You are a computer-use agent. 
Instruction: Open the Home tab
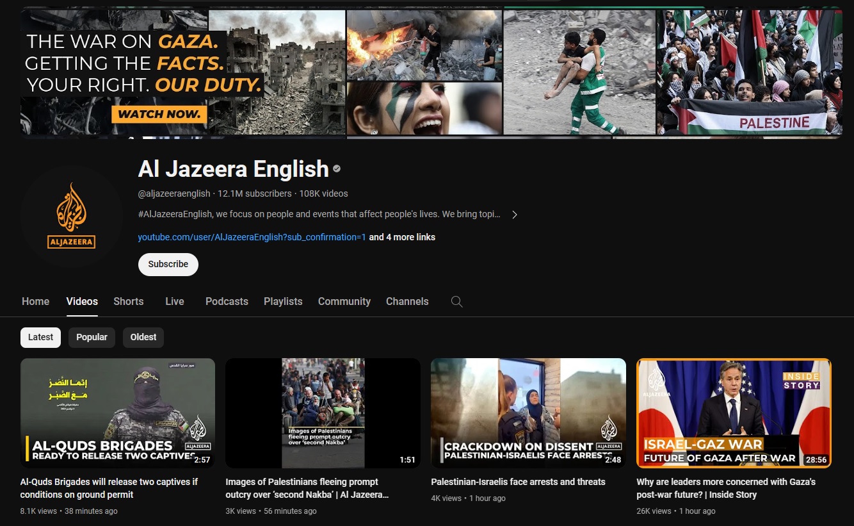point(35,301)
